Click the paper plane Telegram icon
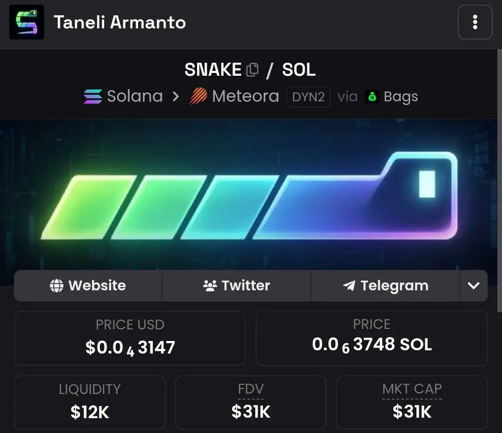This screenshot has width=502, height=433. click(x=349, y=285)
